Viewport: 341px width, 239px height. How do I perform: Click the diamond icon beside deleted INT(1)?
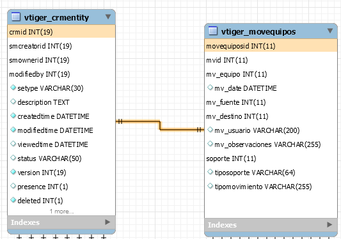click(13, 200)
